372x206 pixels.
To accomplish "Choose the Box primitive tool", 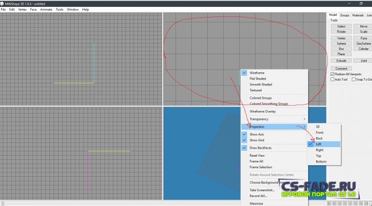I will pyautogui.click(x=341, y=49).
